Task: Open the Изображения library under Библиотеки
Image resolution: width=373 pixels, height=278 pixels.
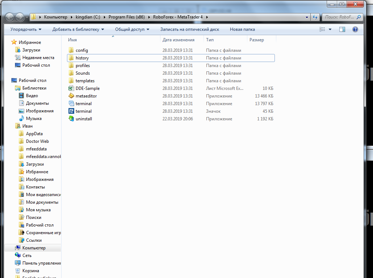Action: pos(40,111)
